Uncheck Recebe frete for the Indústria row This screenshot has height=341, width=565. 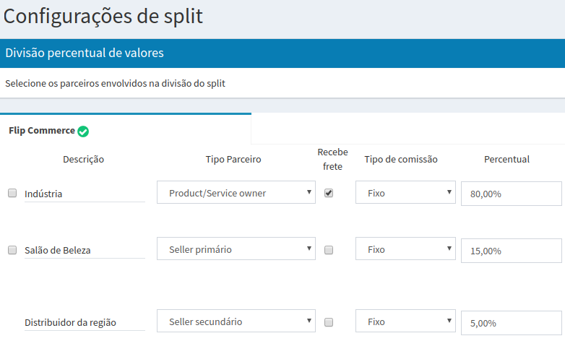pyautogui.click(x=329, y=193)
